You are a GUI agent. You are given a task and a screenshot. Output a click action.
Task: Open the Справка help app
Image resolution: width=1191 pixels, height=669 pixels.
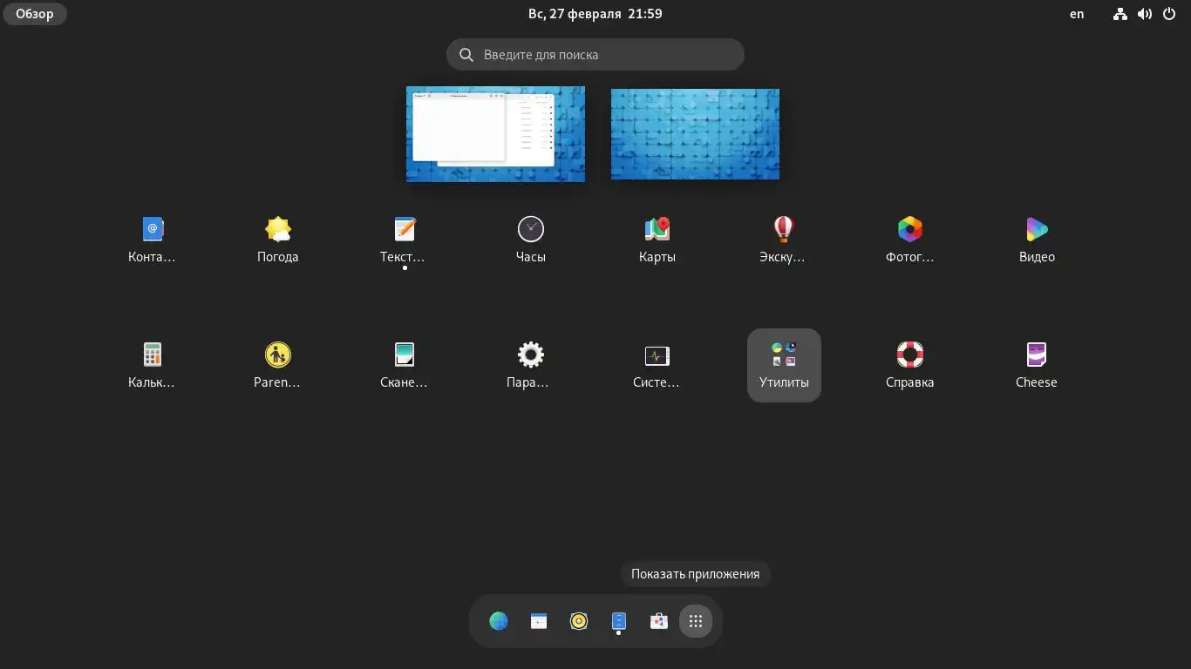(x=909, y=365)
